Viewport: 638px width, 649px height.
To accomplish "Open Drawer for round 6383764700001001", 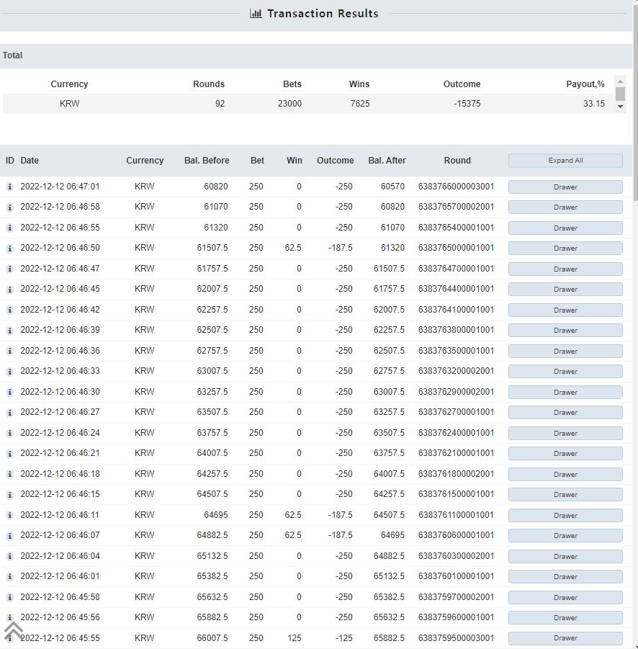I will [565, 269].
